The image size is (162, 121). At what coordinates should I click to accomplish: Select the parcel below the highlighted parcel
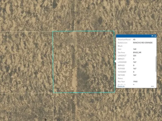(x=84, y=107)
